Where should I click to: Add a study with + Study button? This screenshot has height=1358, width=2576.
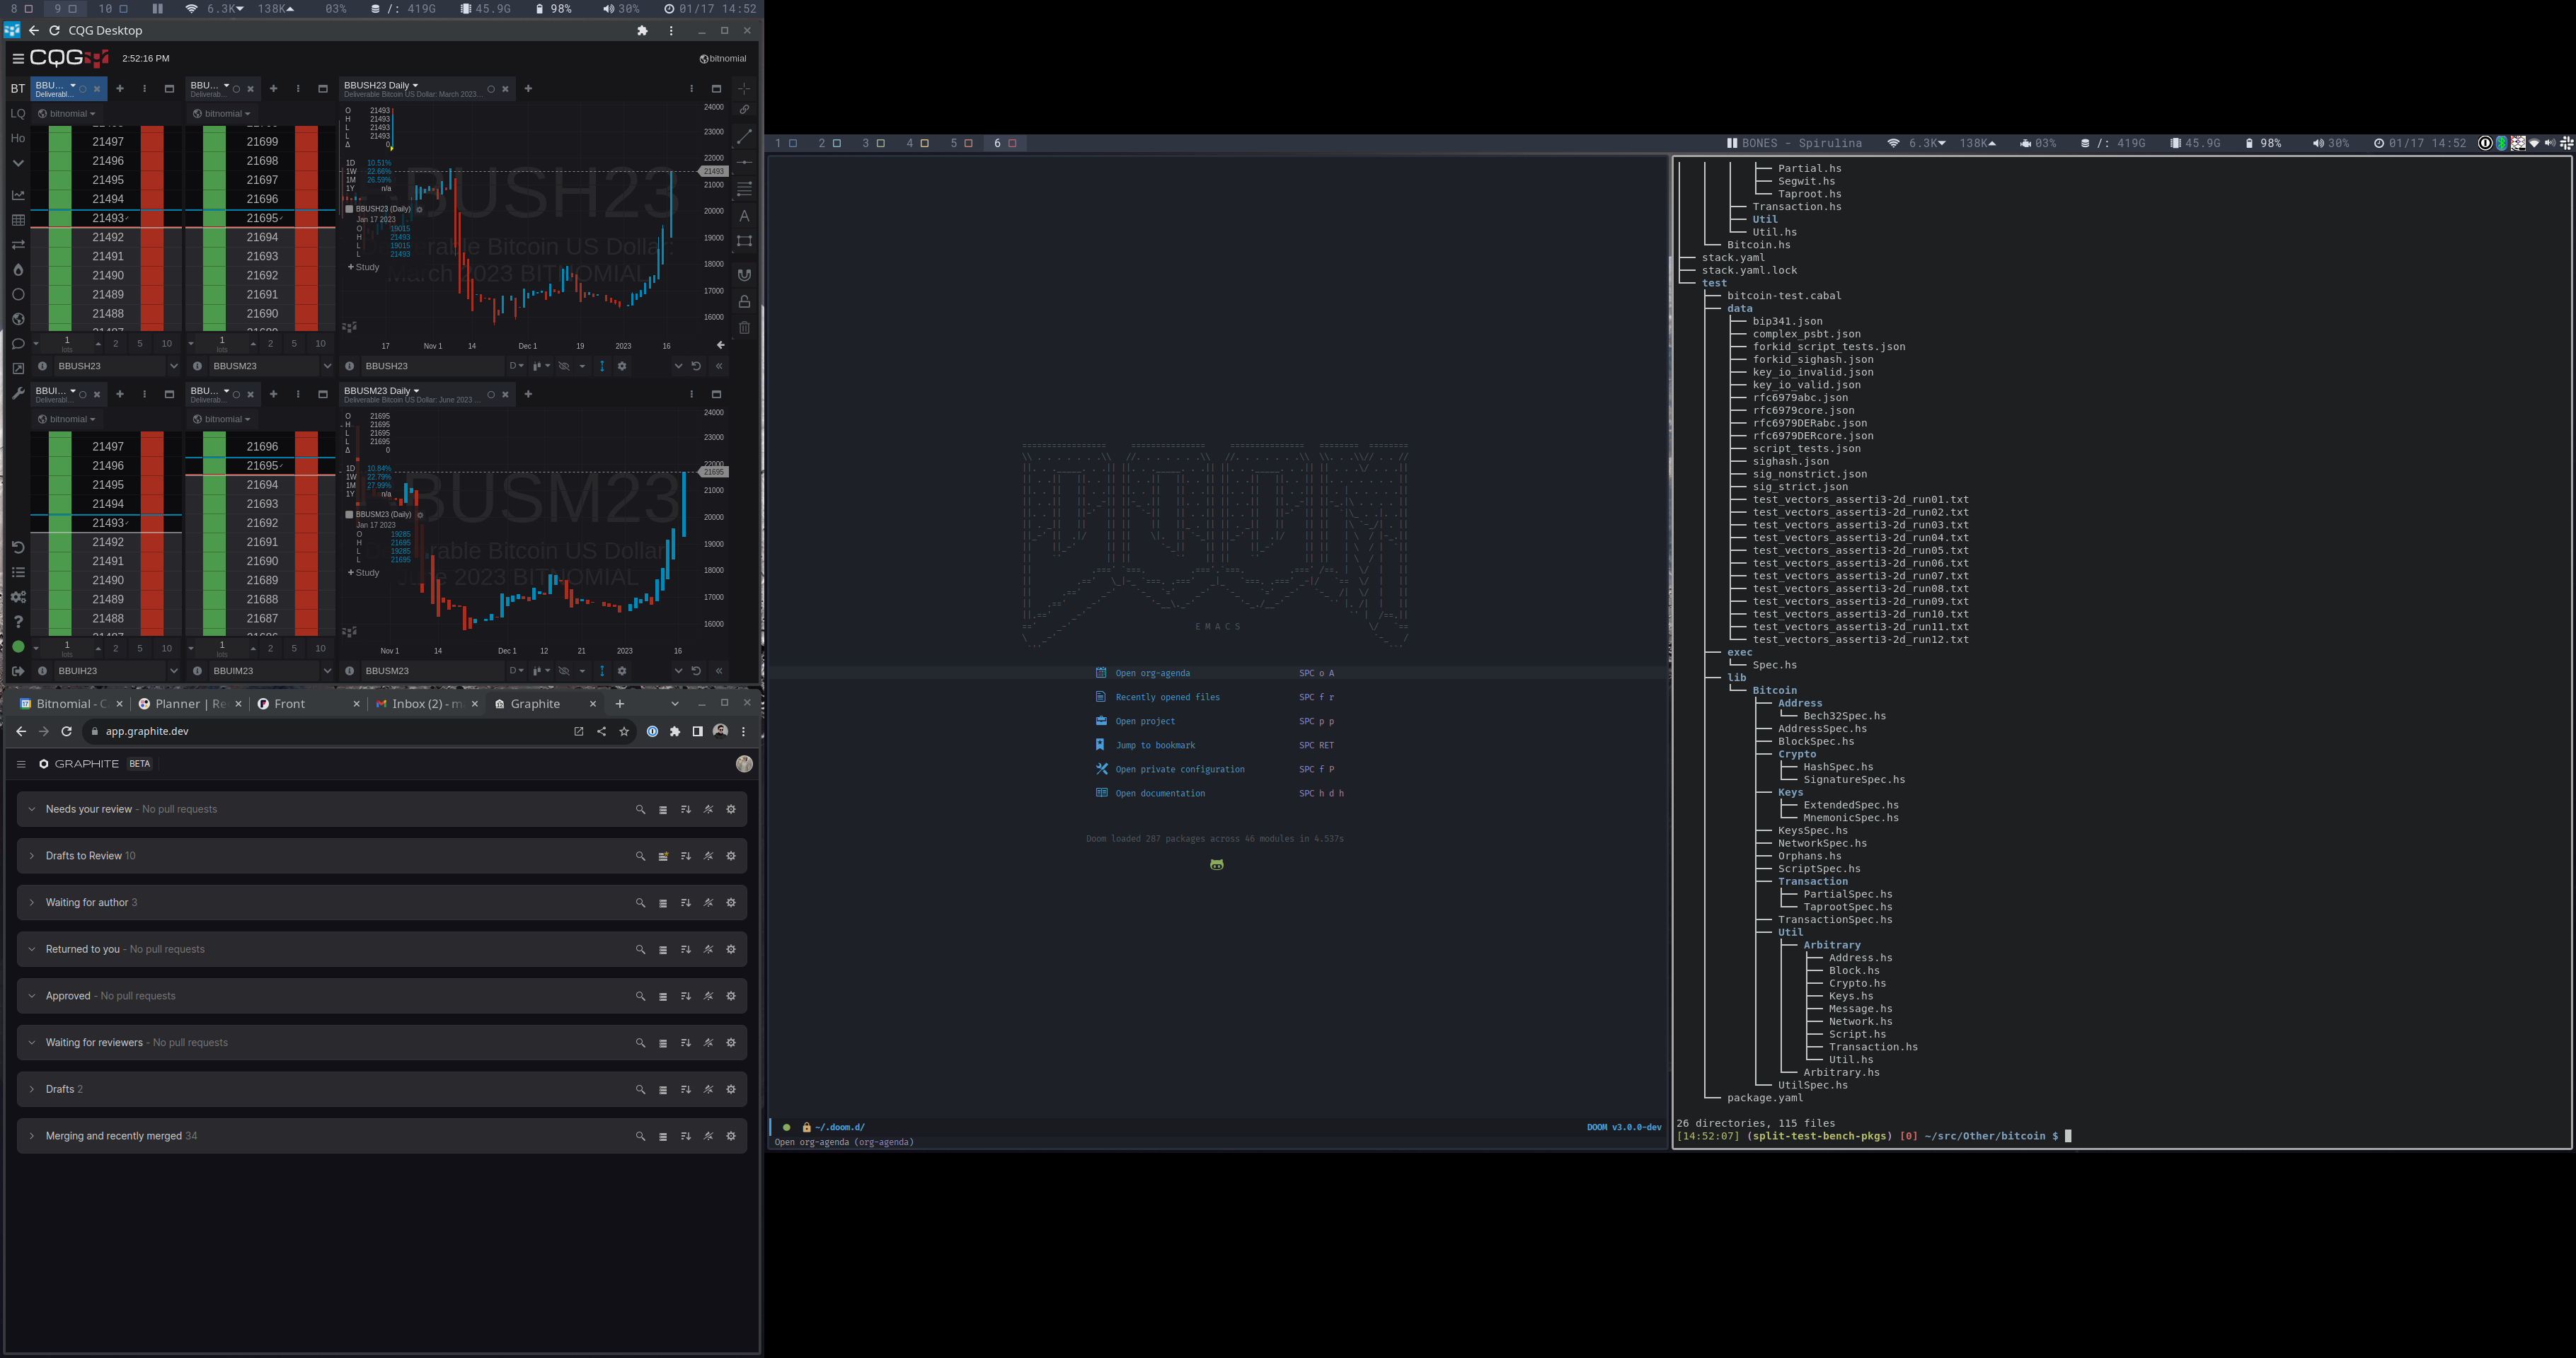[x=364, y=267]
